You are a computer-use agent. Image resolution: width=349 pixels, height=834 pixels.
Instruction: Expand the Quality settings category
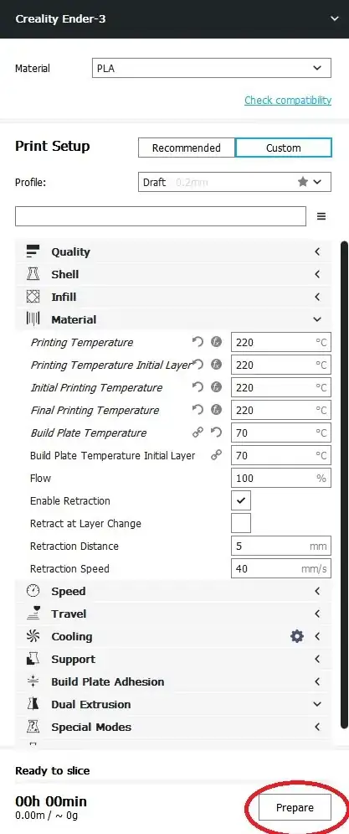point(174,251)
